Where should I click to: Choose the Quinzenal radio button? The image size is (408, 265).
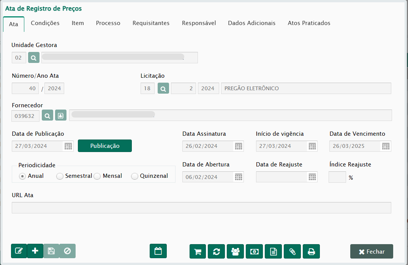pyautogui.click(x=134, y=176)
